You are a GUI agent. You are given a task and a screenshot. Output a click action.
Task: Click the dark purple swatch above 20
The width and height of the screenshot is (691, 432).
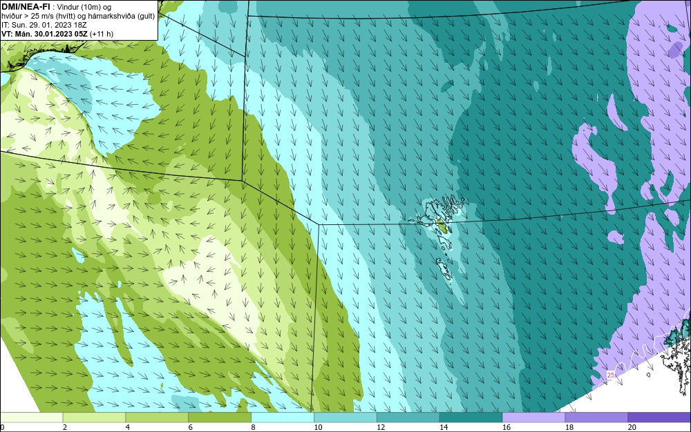click(x=659, y=418)
